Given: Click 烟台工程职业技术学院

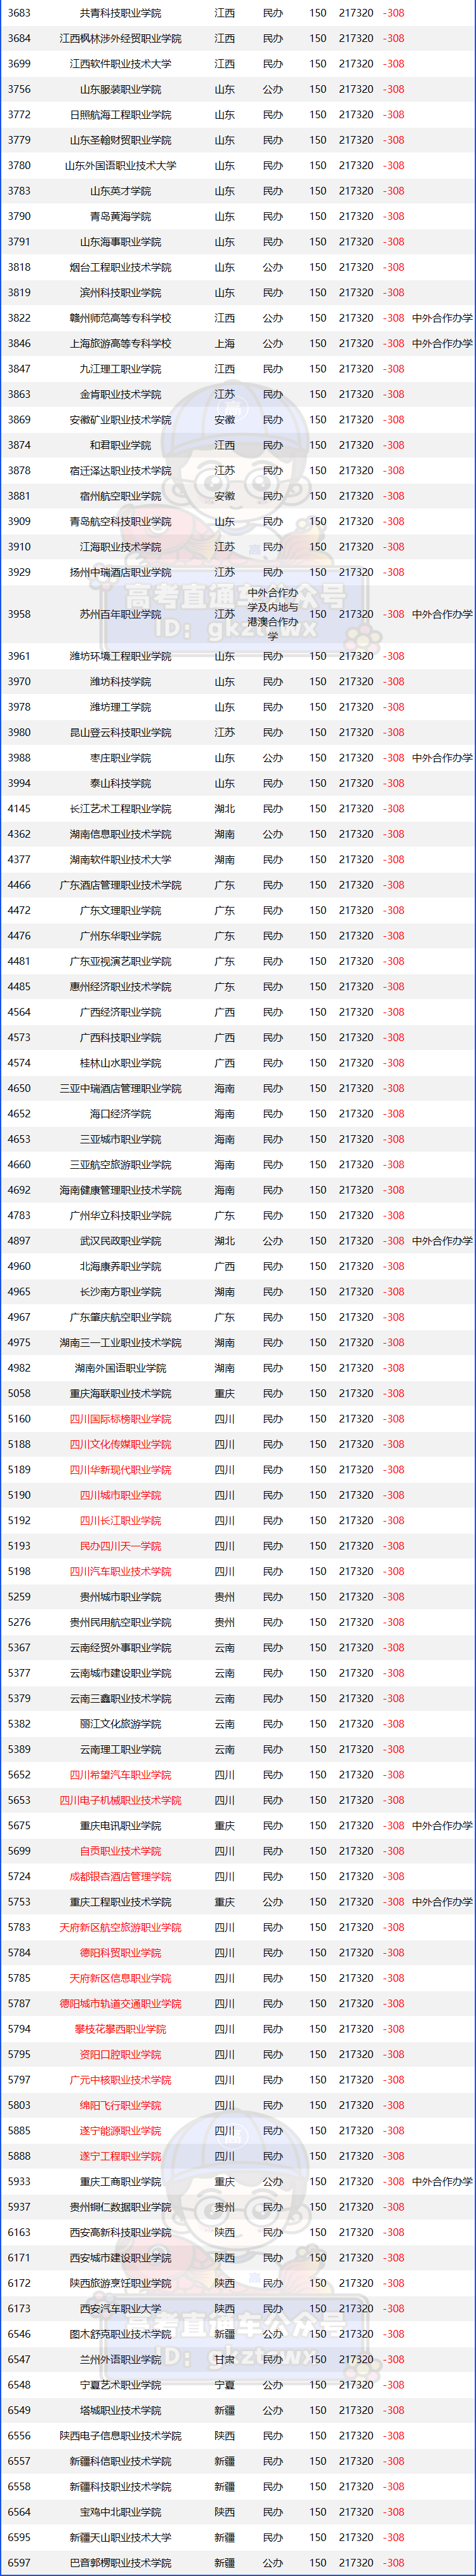Looking at the screenshot, I should point(120,267).
